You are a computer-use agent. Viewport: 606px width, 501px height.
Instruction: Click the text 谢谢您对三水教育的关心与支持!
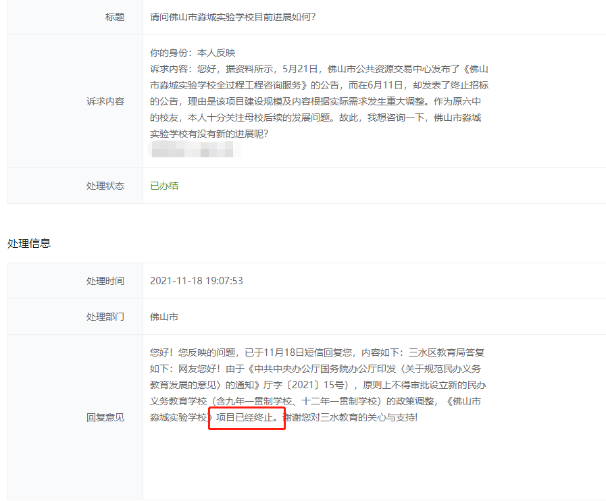tap(350, 417)
